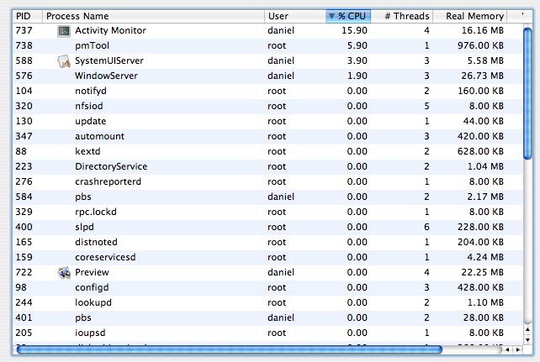Screen dimensions: 540x362
Task: Select the kextd process row
Action: point(267,152)
